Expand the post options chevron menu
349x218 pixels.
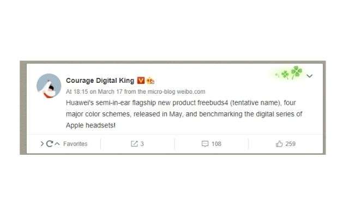[309, 76]
